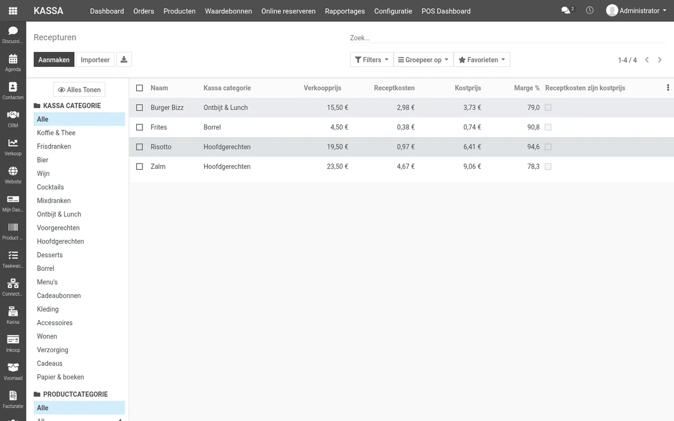Open the POS Dashboard menu

coord(446,11)
